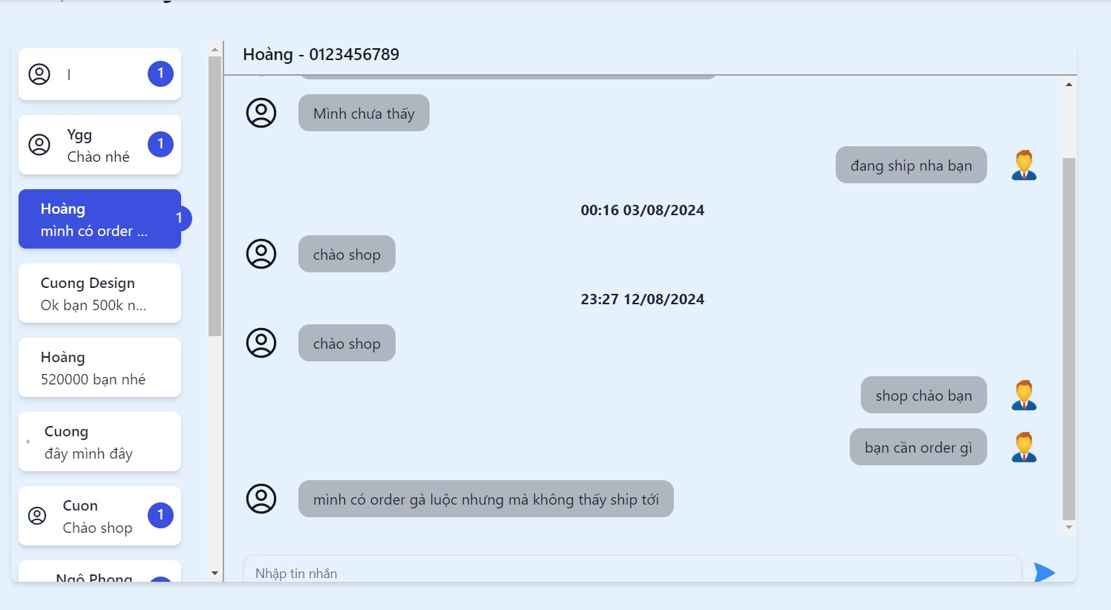
Task: Click the 'đang ship nha bạn' message bubble
Action: (x=911, y=165)
